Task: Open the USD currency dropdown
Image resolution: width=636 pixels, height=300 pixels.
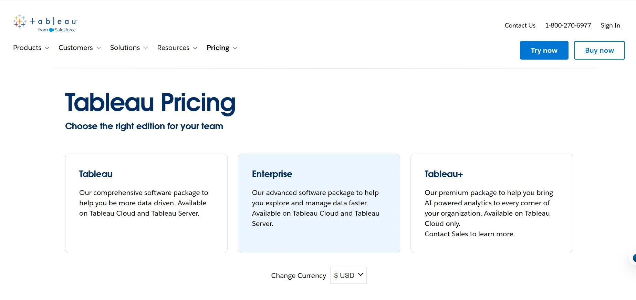Action: (348, 276)
